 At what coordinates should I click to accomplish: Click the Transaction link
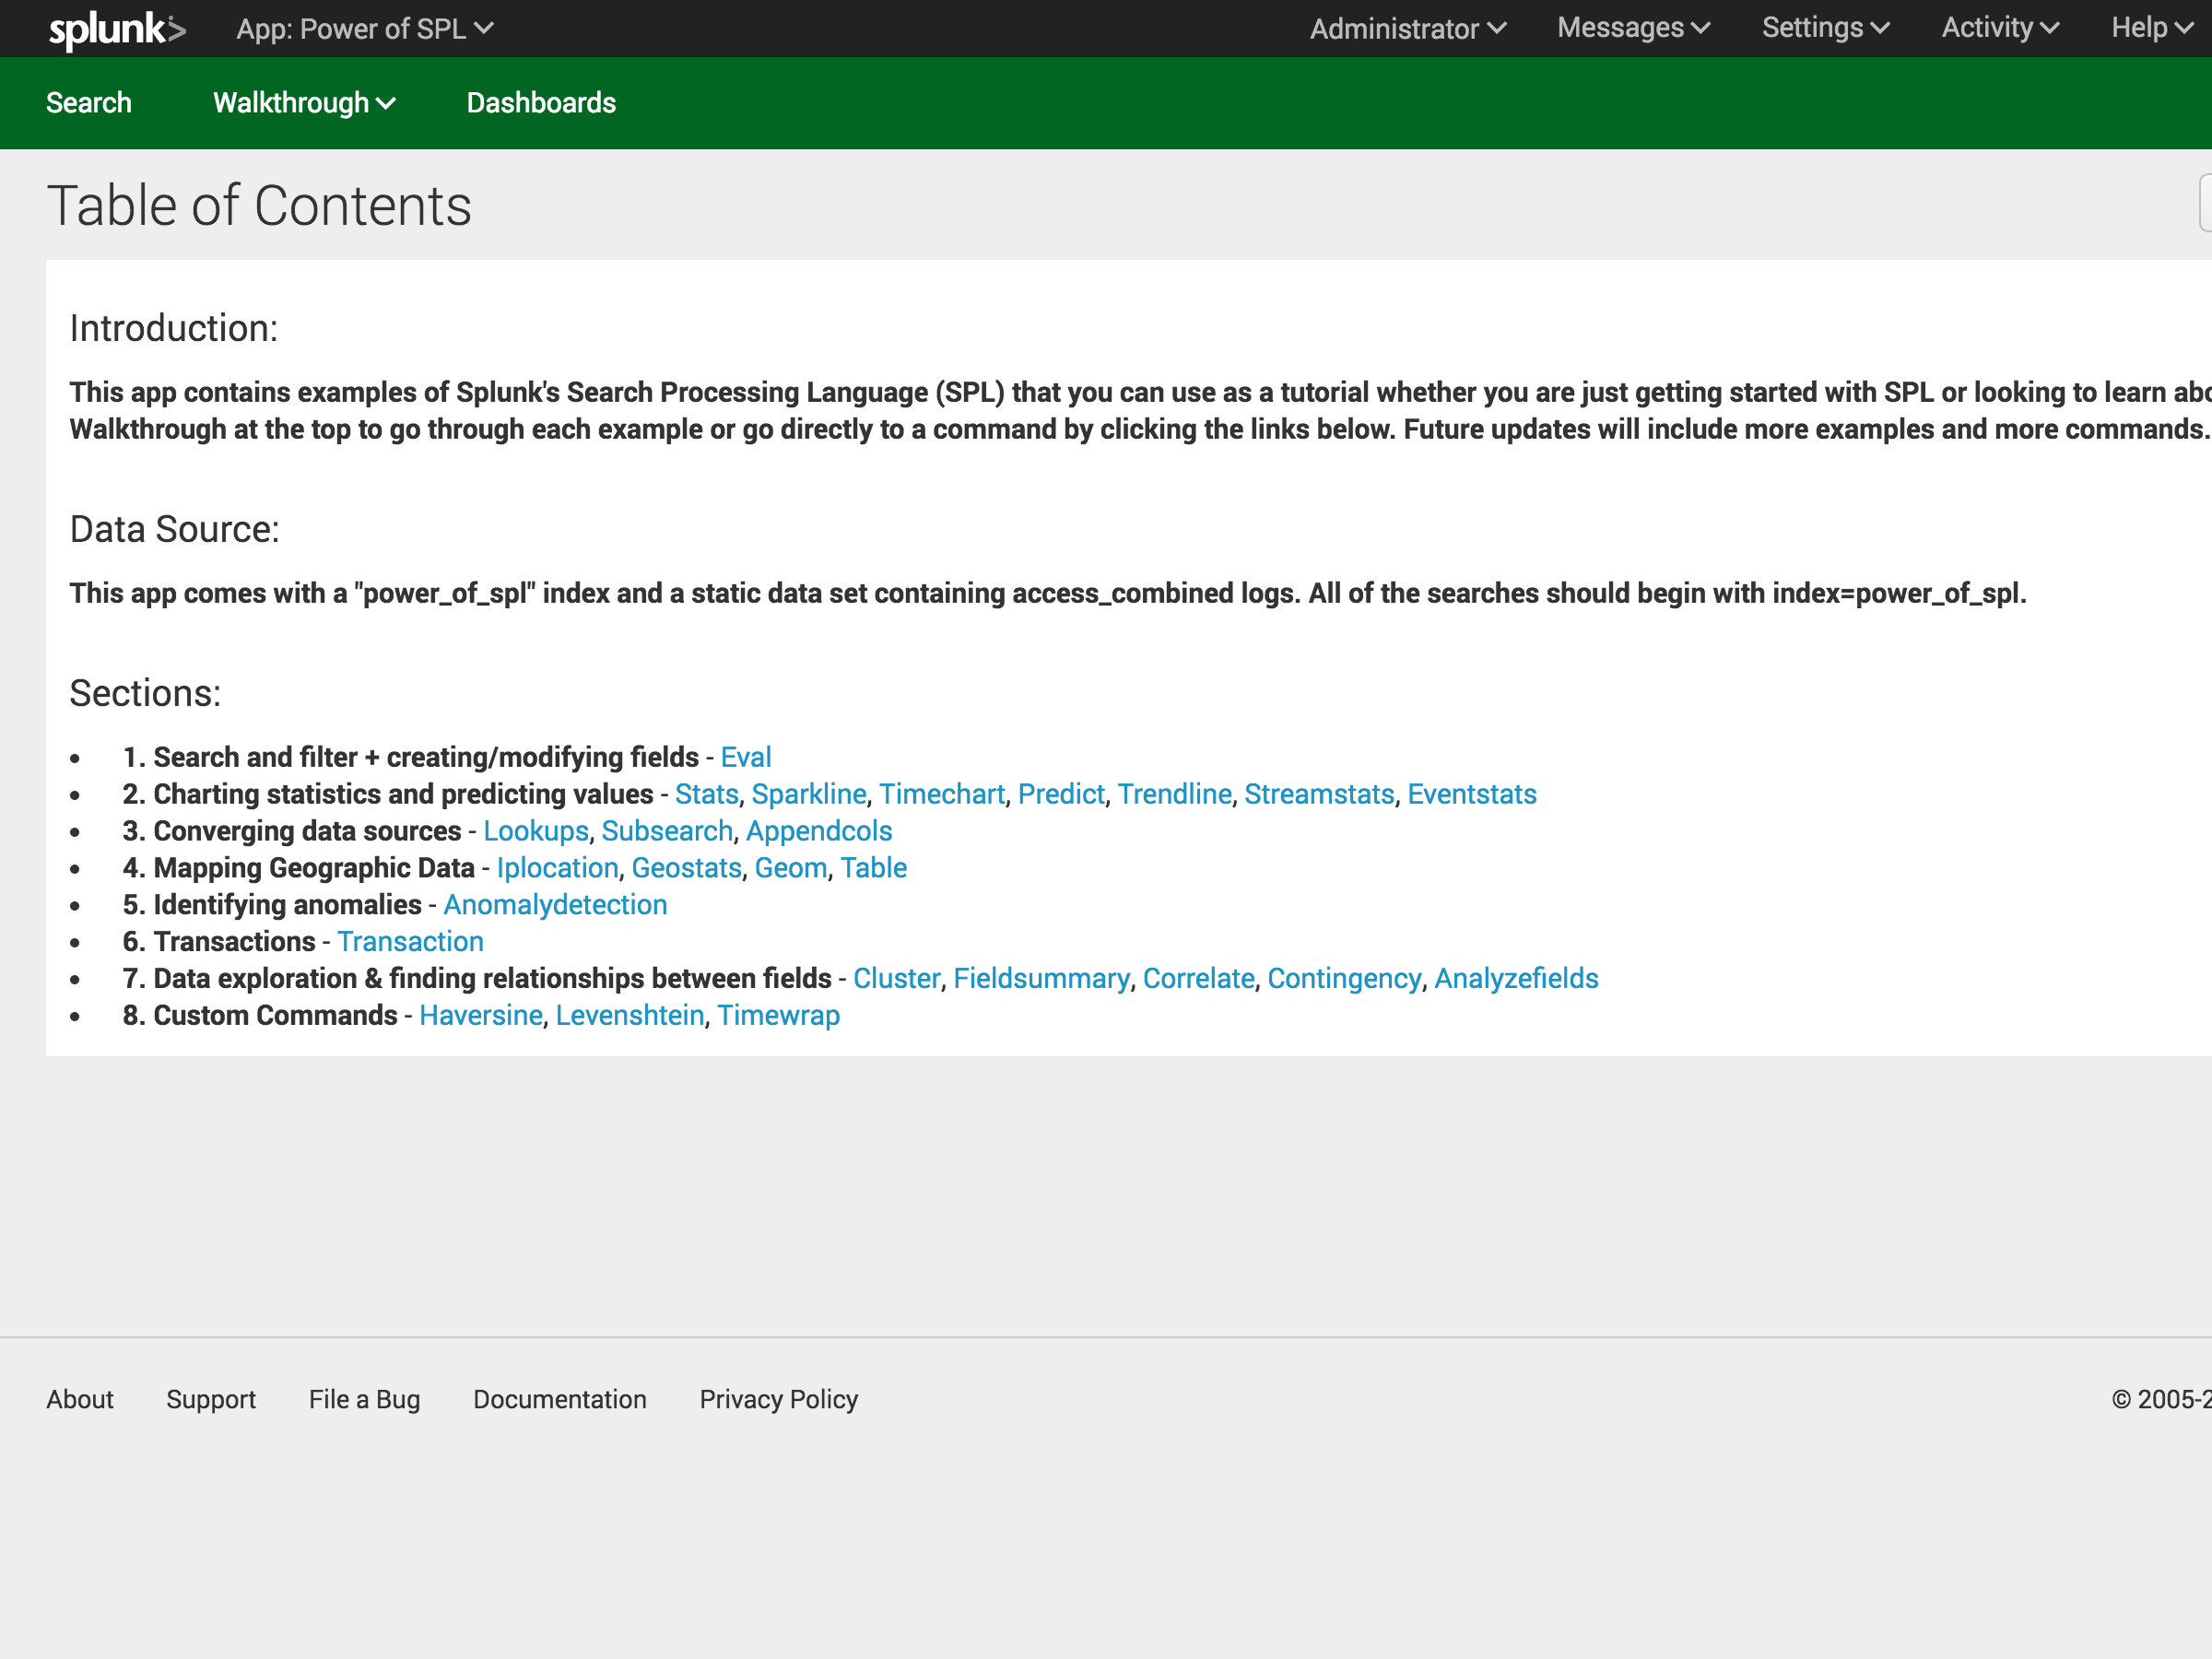point(410,942)
